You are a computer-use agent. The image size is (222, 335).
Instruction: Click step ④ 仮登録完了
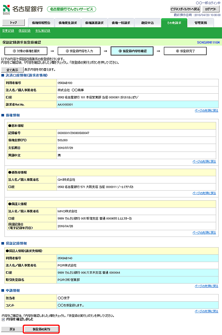pos(185,51)
